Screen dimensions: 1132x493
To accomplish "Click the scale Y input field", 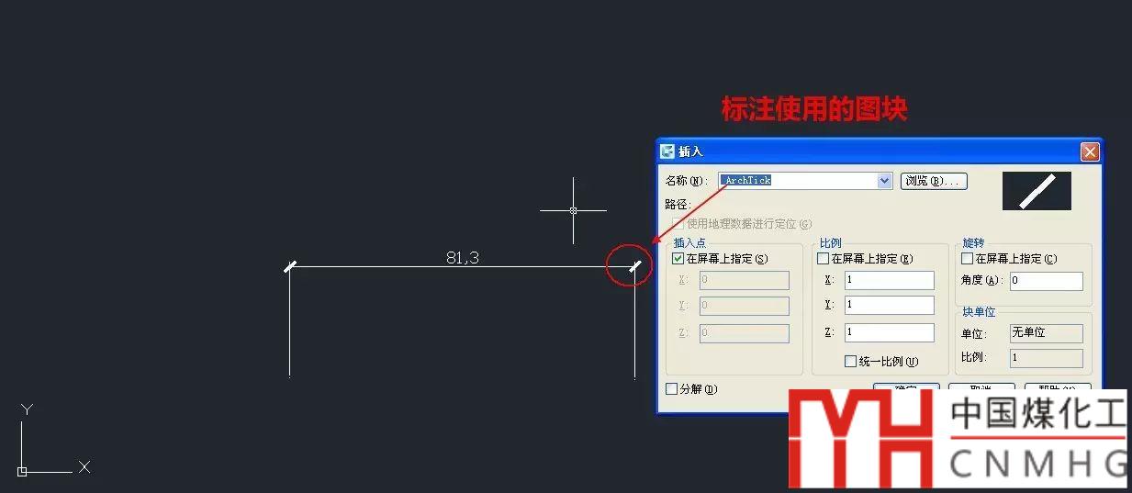I will point(889,305).
